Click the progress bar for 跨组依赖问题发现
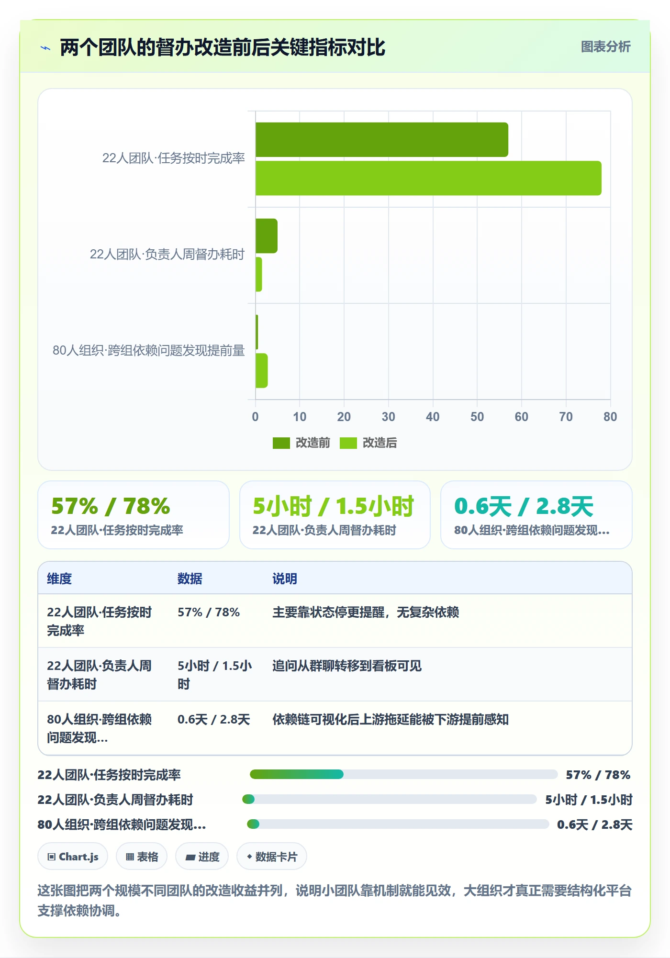This screenshot has height=958, width=670. coord(398,824)
